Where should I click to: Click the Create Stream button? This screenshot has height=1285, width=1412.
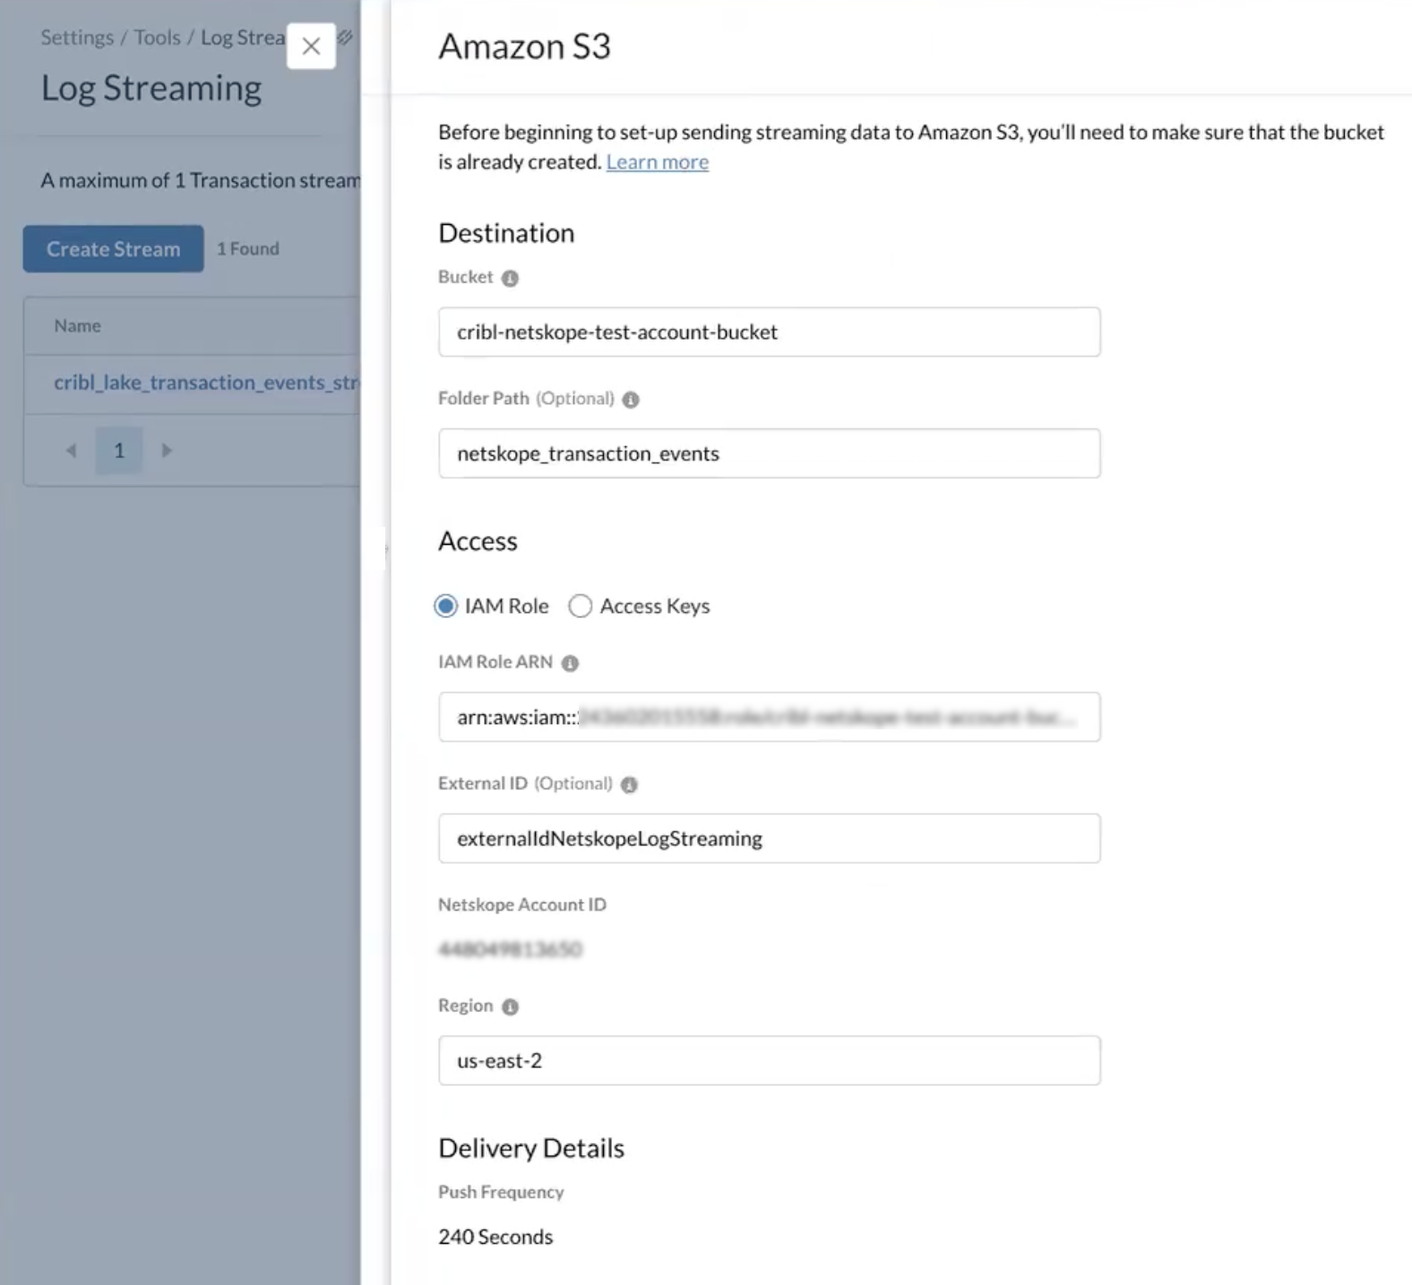113,249
